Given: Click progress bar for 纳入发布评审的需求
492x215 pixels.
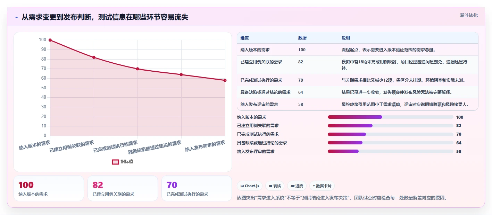Looking at the screenshot, I should (x=391, y=151).
